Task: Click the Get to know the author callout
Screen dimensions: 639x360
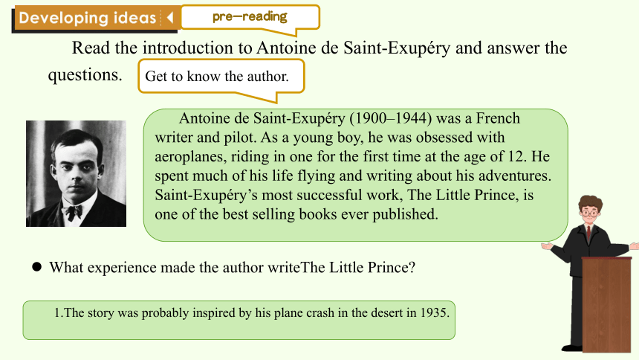Action: coord(221,77)
